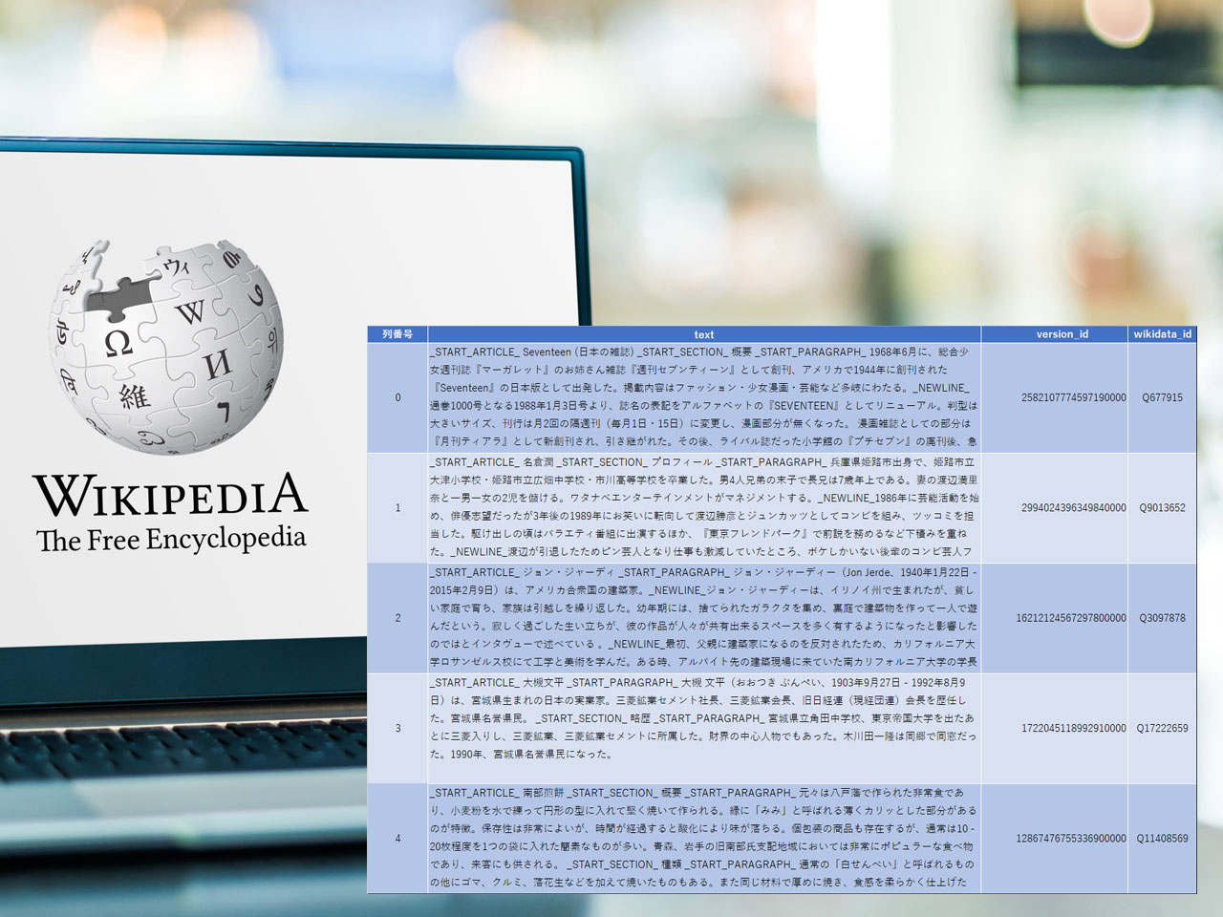Click version ID 2994024396349840000 cell
The width and height of the screenshot is (1223, 917).
1073,508
